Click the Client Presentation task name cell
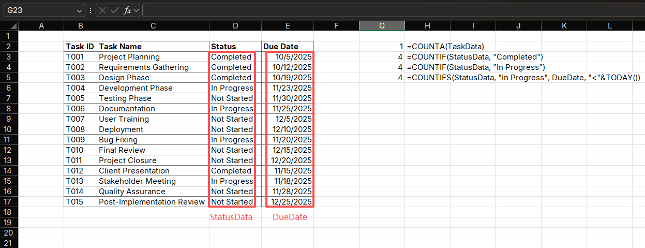Image resolution: width=645 pixels, height=248 pixels. click(x=153, y=171)
